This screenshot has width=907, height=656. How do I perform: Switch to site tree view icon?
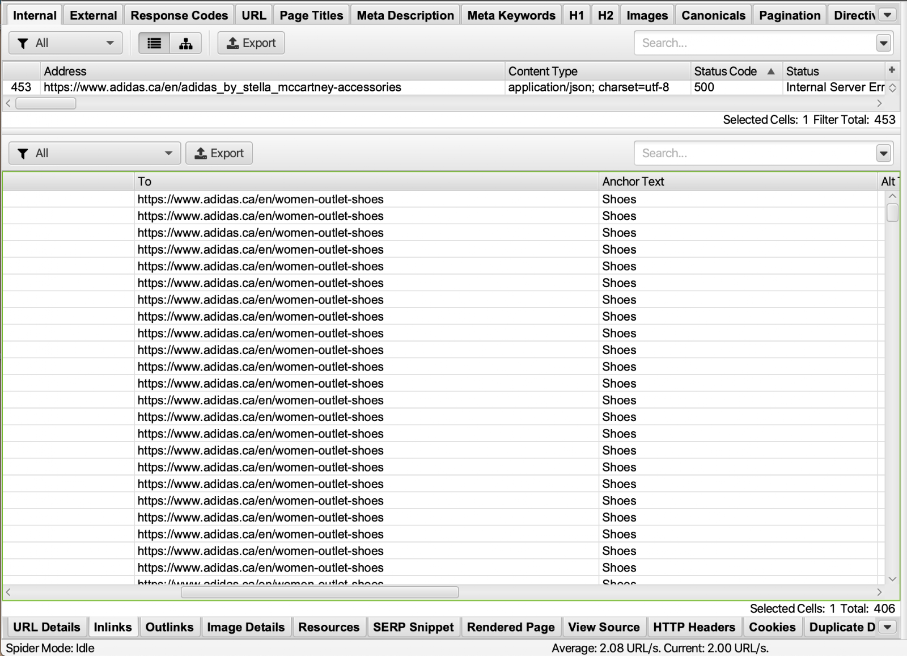point(186,43)
